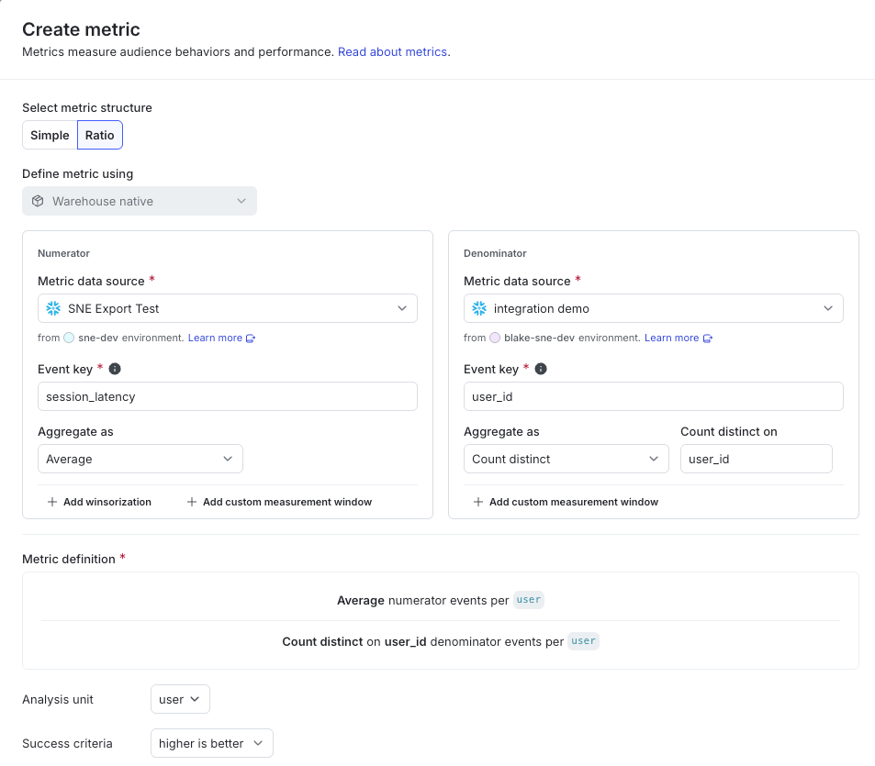Screen dimensions: 875x766
Task: Click the plus icon for Add winsorization
Action: click(x=52, y=502)
